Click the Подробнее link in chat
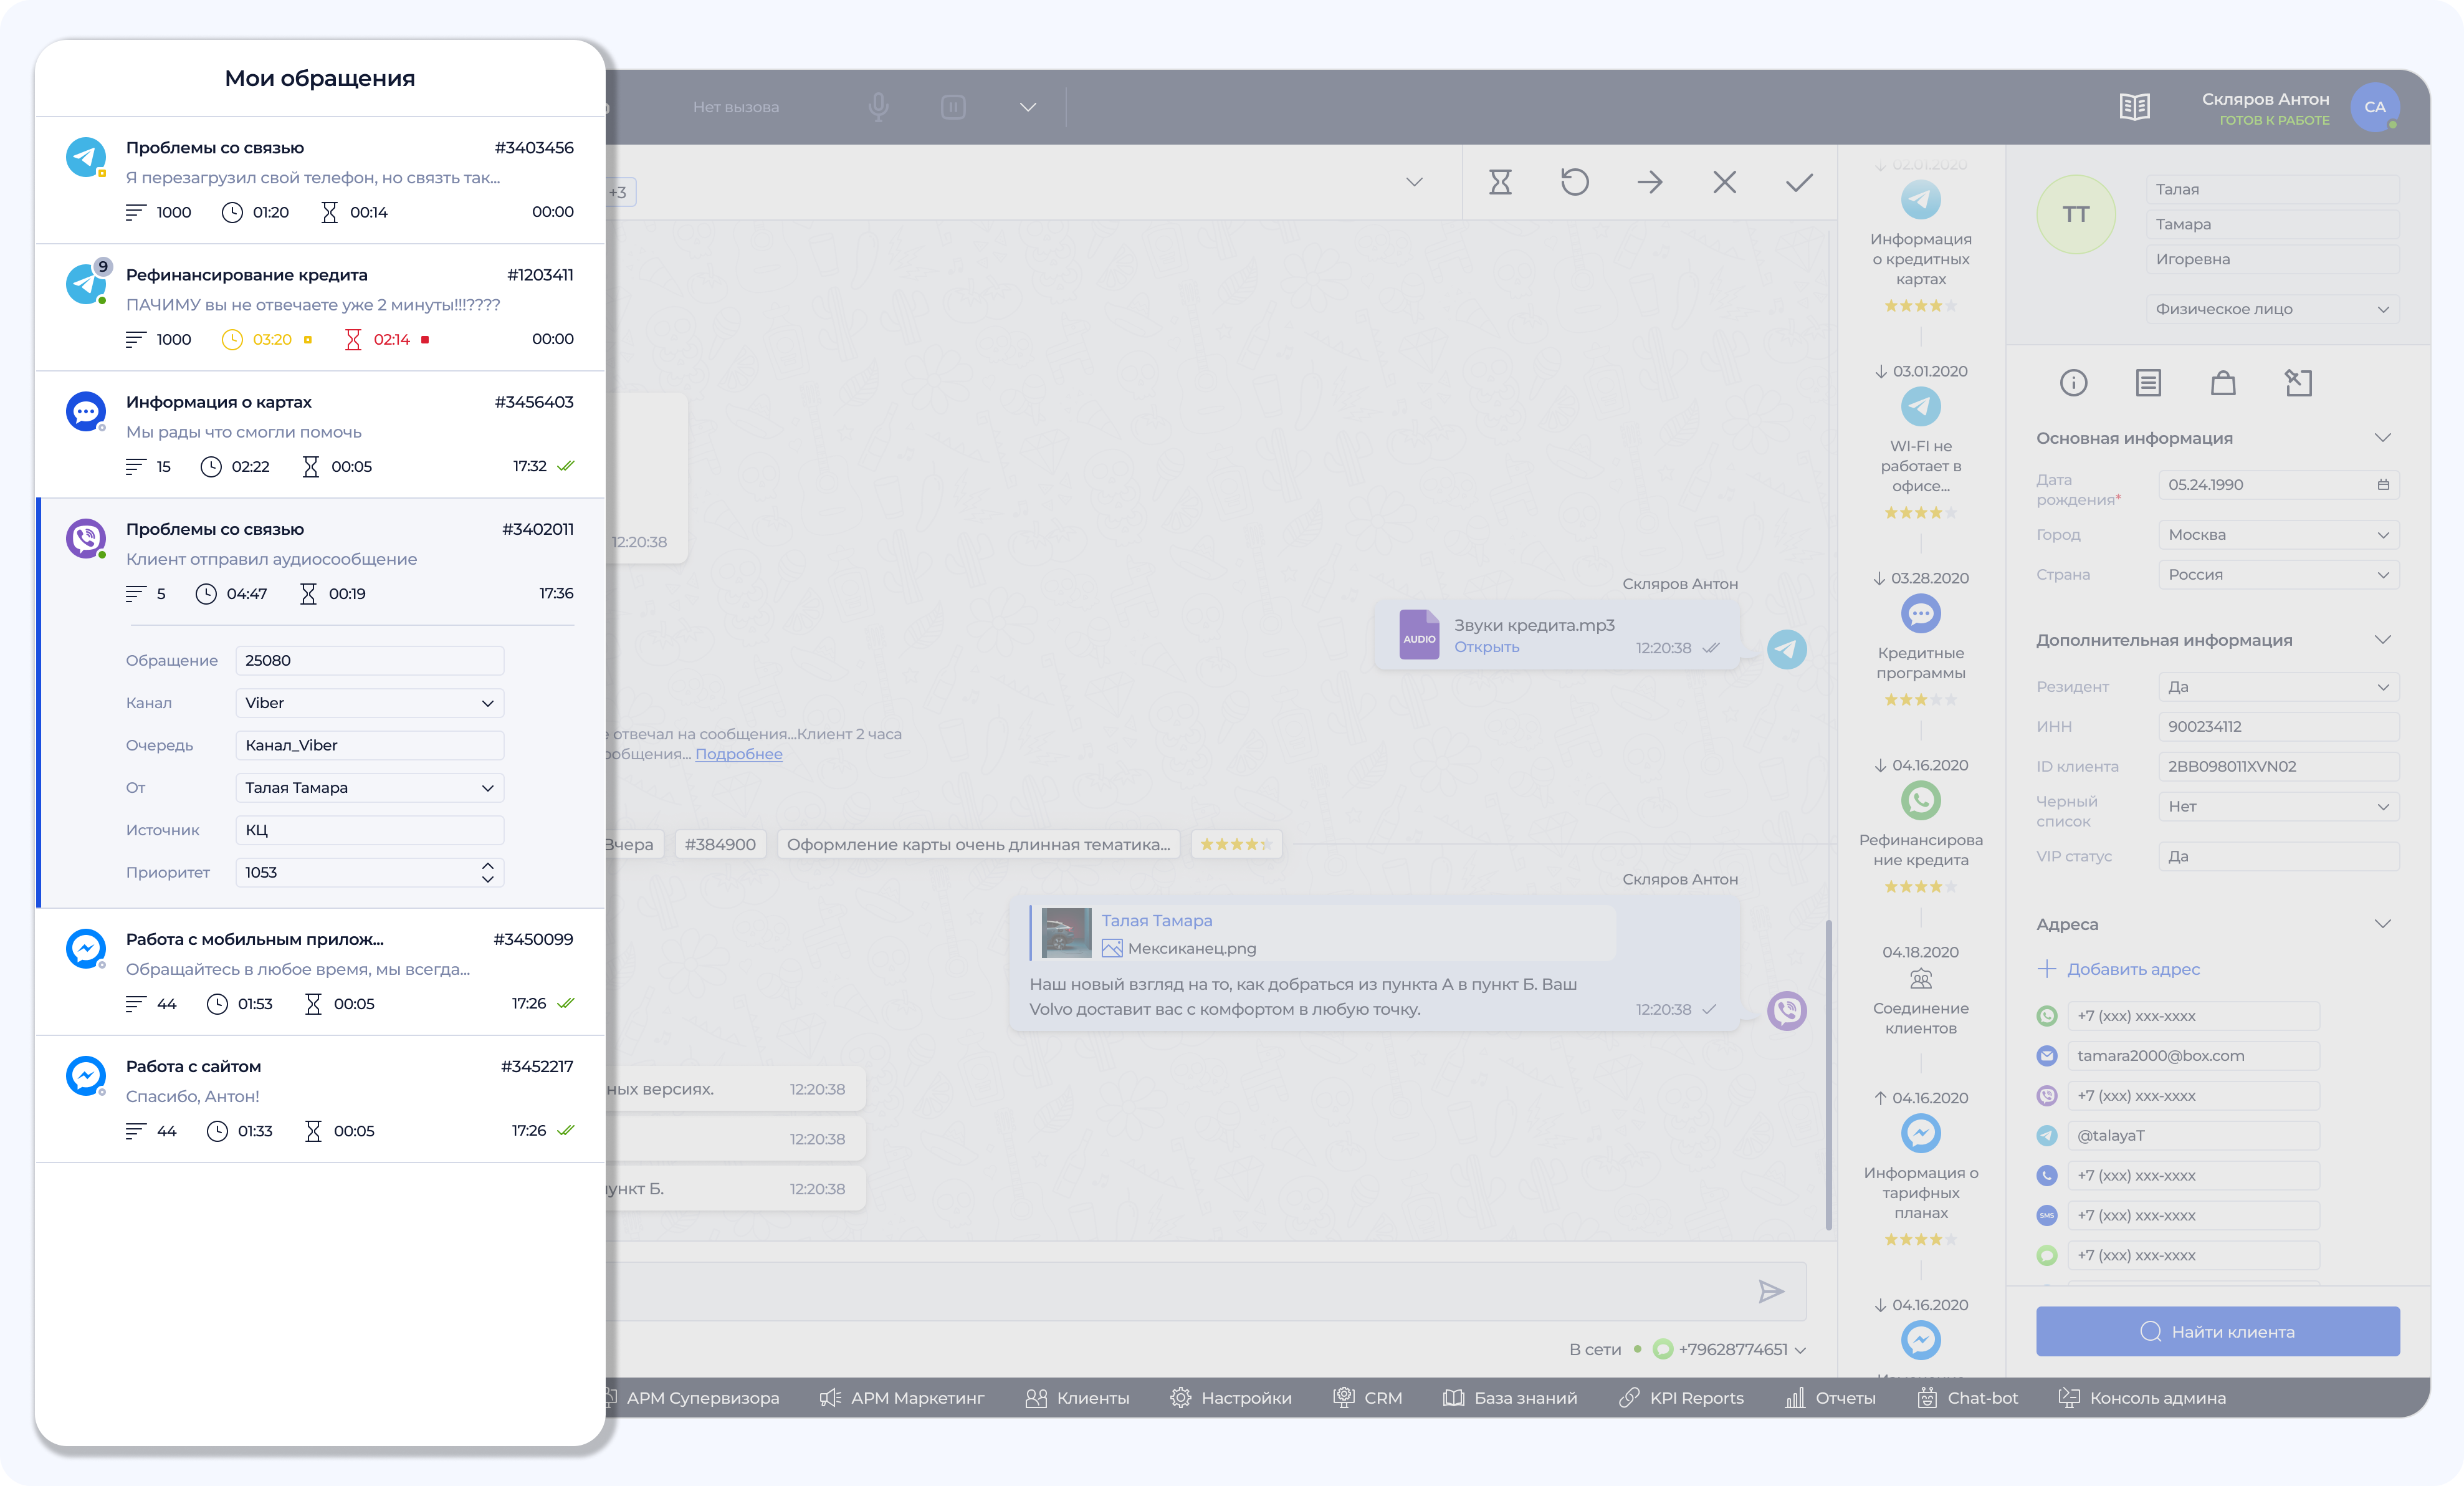 click(x=738, y=754)
